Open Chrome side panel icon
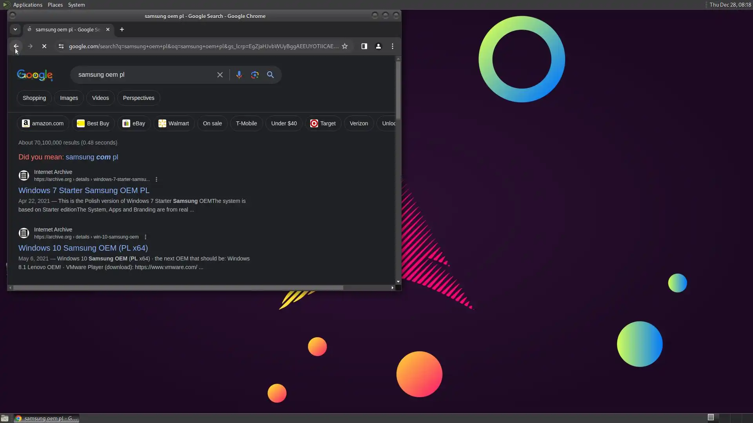 (x=364, y=46)
